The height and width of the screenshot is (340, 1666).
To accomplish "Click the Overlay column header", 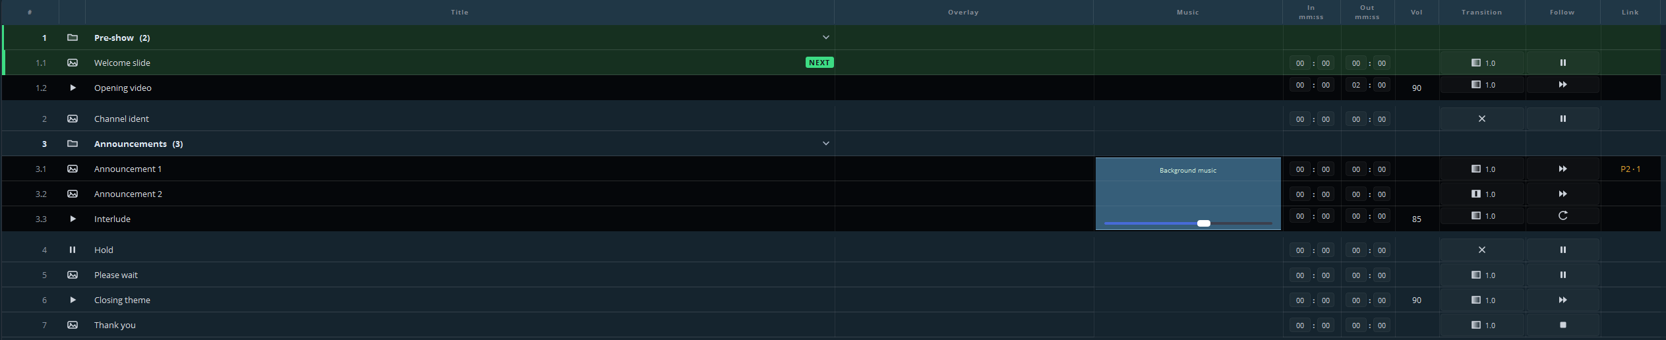I will [x=963, y=13].
